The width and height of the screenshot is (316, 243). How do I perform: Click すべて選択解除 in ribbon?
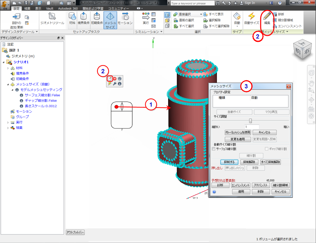[x=217, y=26]
